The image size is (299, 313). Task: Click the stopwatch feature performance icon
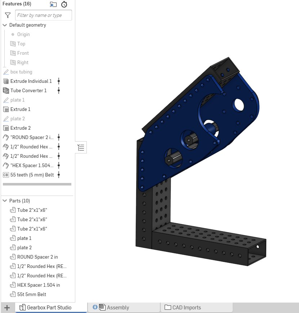coord(64,4)
